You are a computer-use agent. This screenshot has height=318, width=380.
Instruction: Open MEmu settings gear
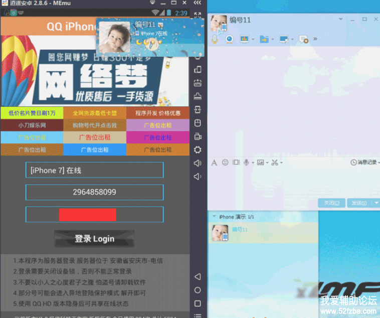198,149
